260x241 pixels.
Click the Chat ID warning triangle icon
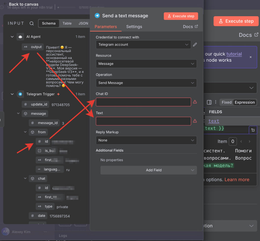[x=195, y=102]
